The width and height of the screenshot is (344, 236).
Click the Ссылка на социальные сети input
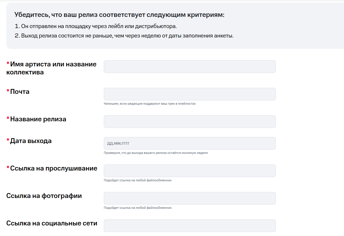(x=189, y=226)
